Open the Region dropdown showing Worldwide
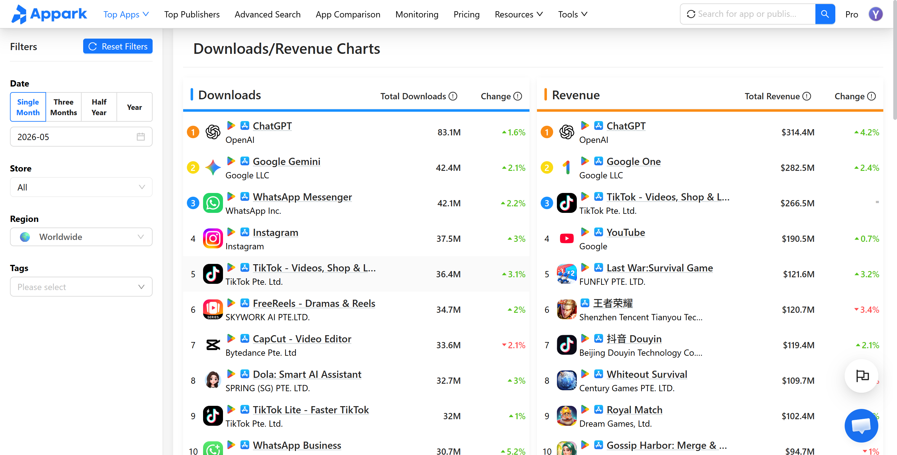 pos(81,237)
